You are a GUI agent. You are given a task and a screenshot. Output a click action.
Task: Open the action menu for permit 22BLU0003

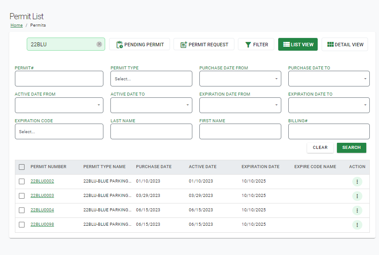[357, 196]
